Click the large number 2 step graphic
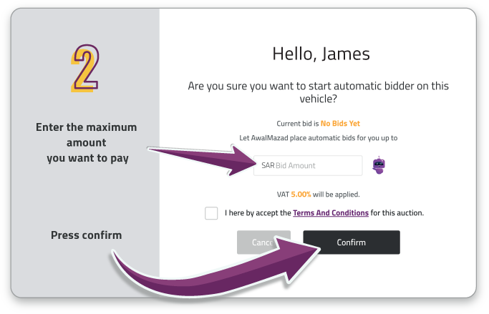 [86, 68]
